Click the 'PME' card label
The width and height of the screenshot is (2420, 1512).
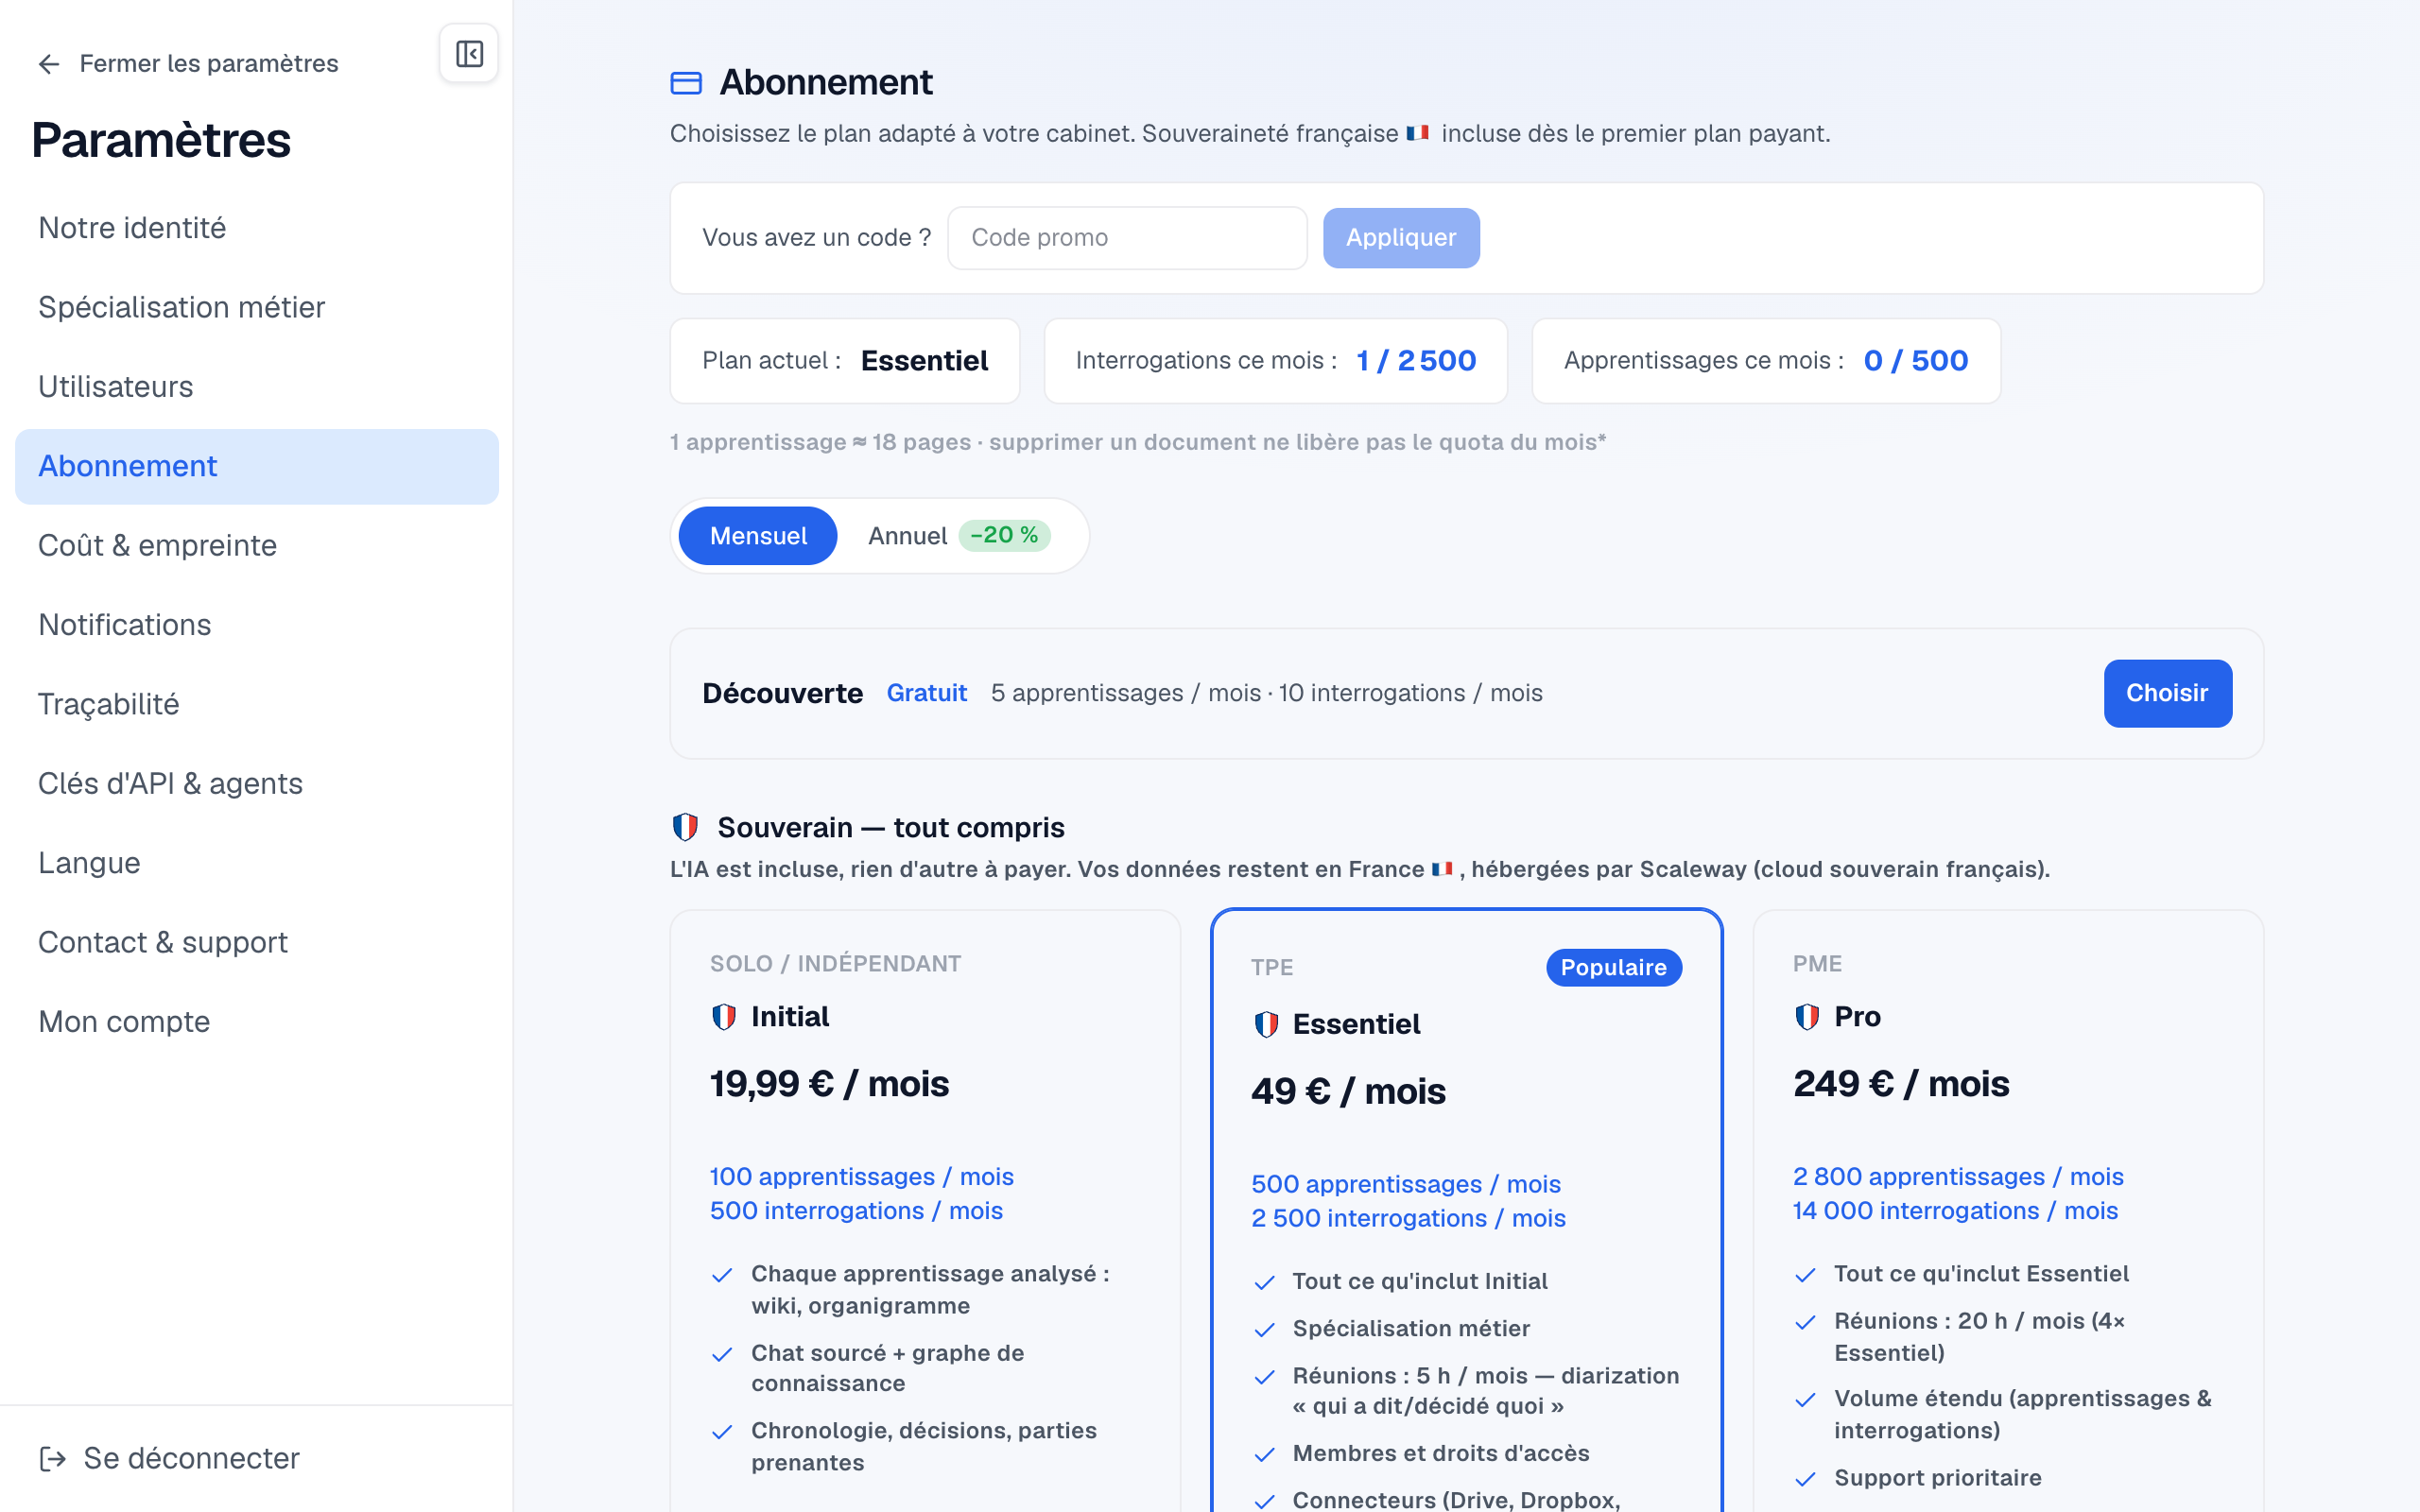pos(1817,964)
